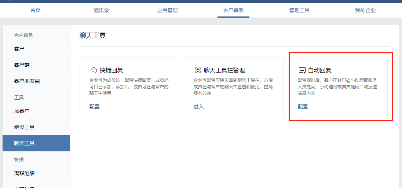Click the 聊天工具 page heading
The image size is (402, 188).
92,36
